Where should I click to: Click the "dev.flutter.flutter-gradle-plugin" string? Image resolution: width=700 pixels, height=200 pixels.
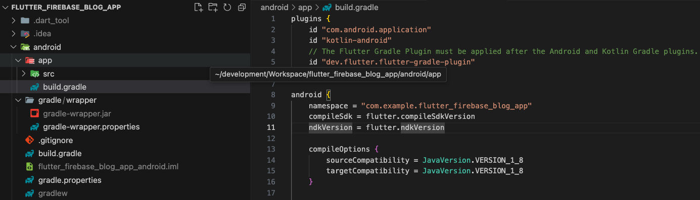pos(398,62)
